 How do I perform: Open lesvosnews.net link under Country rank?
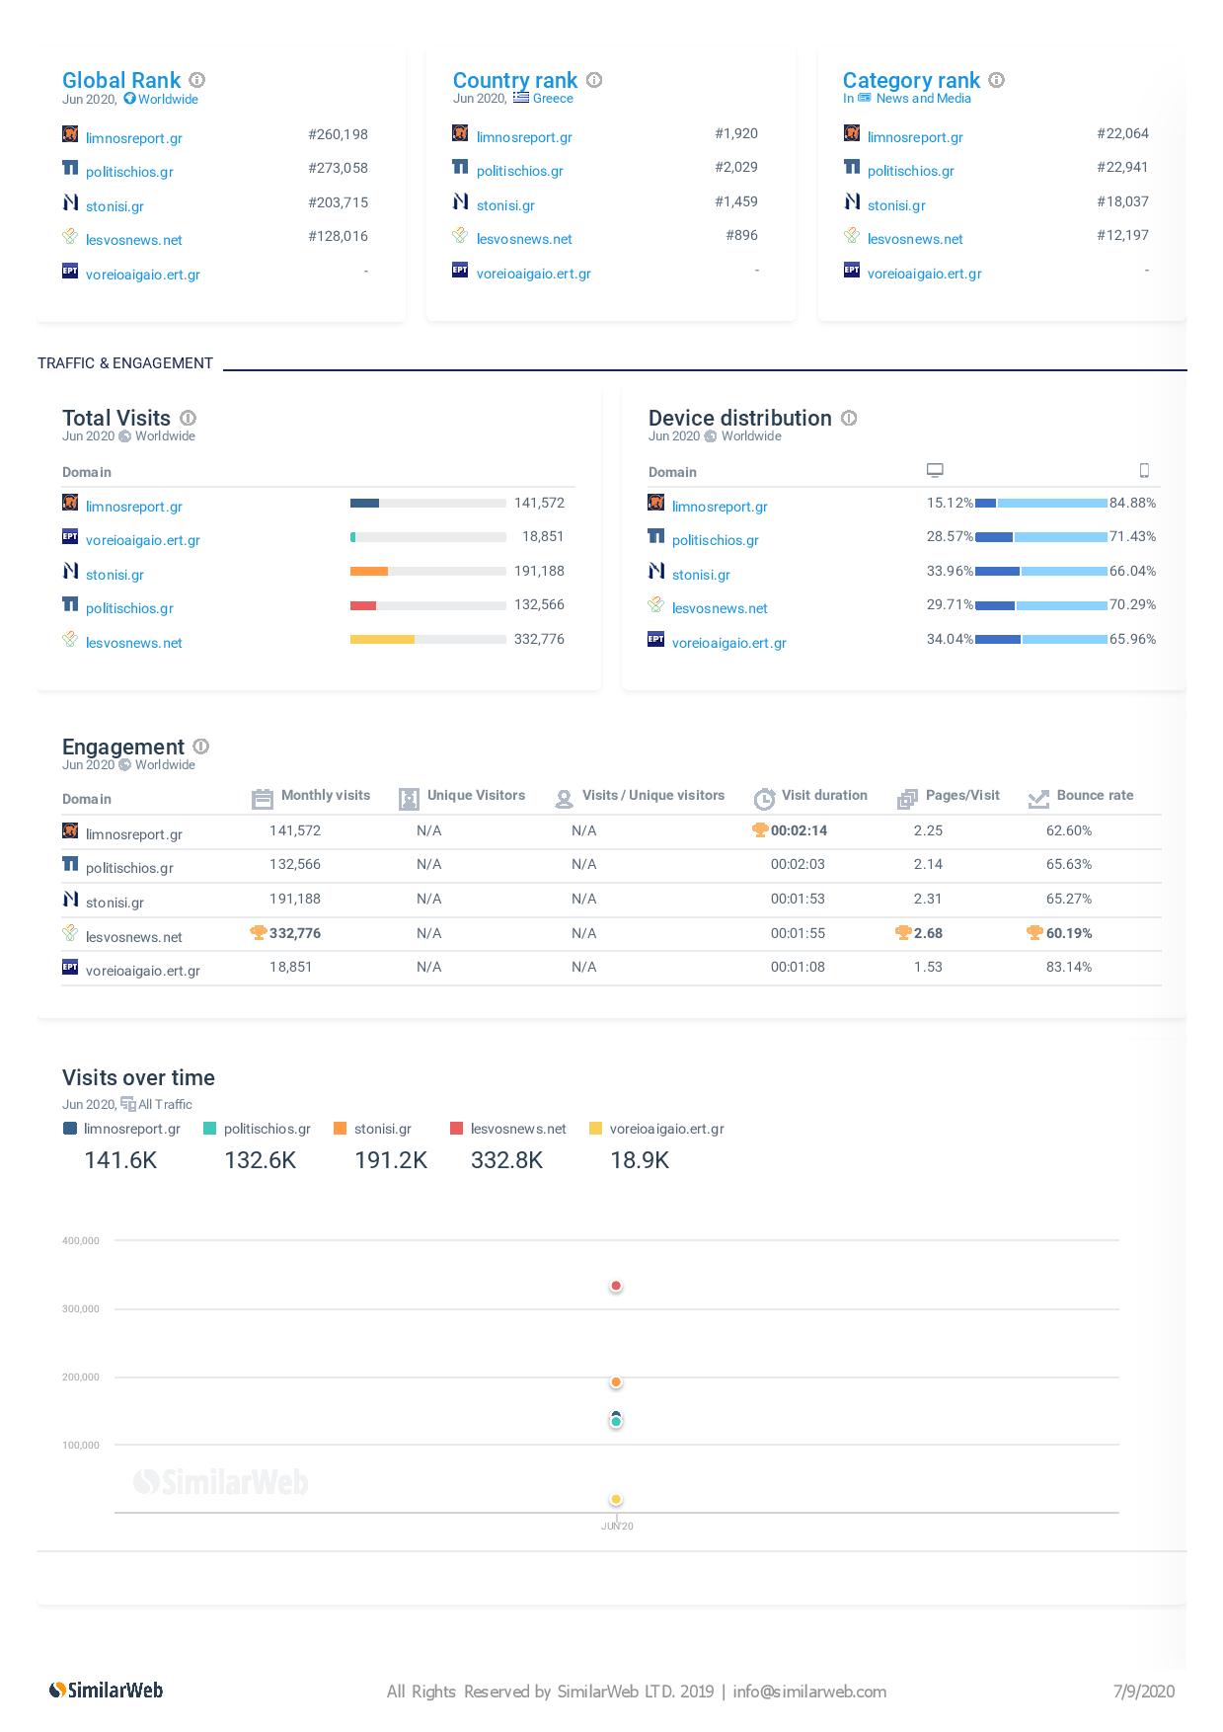524,239
